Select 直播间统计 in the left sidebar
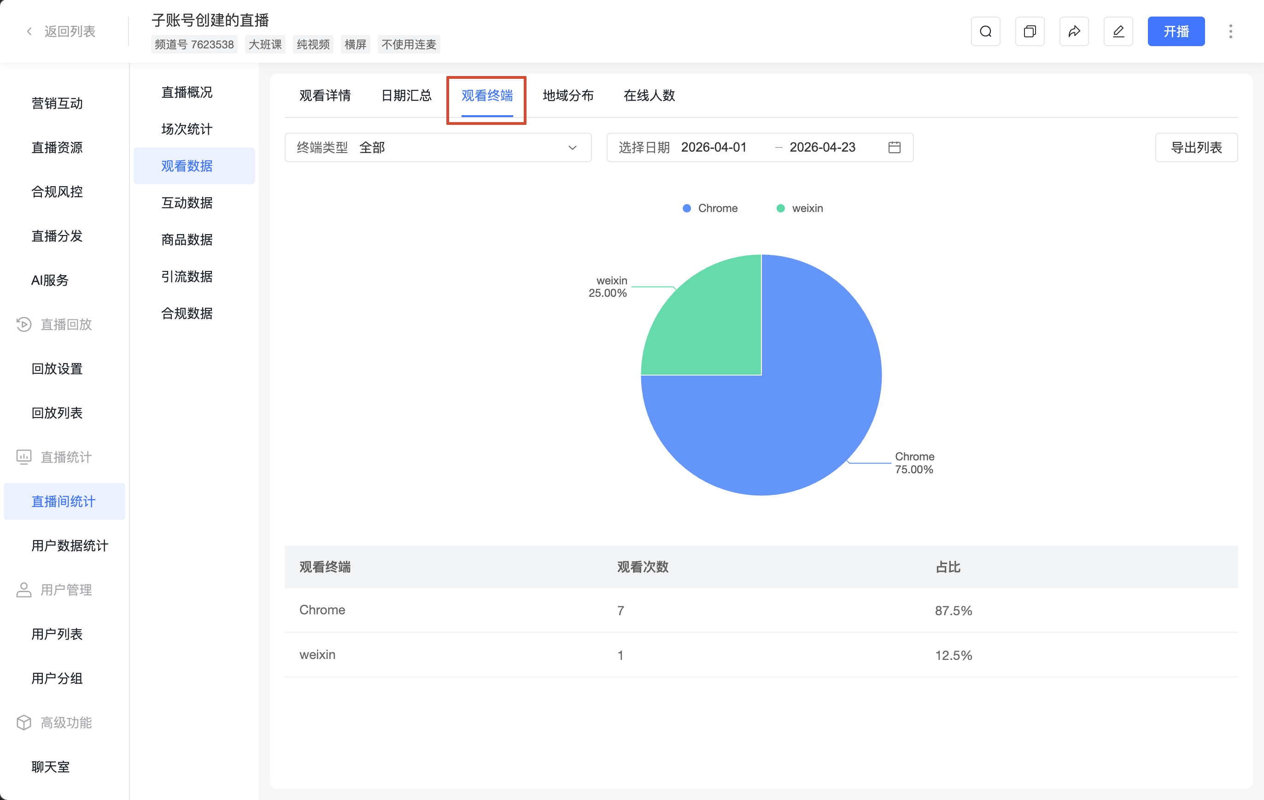The image size is (1264, 800). click(64, 502)
